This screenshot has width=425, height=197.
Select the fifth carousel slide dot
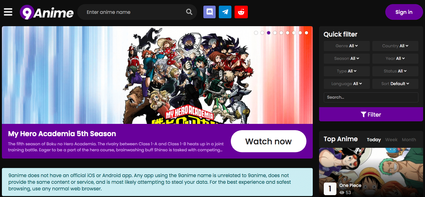[281, 33]
